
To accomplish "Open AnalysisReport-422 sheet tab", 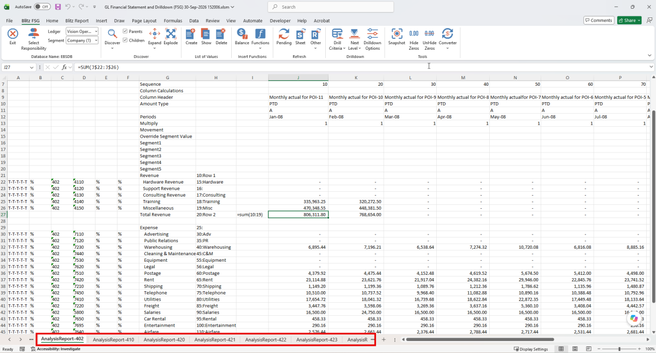I will coord(266,339).
